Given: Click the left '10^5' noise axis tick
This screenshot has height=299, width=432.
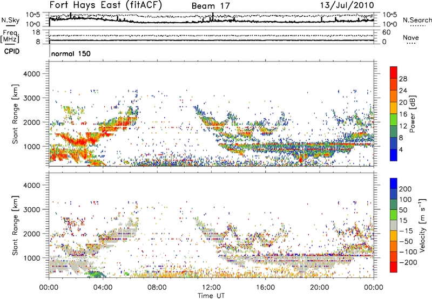Looking at the screenshot, I should click(x=33, y=15).
